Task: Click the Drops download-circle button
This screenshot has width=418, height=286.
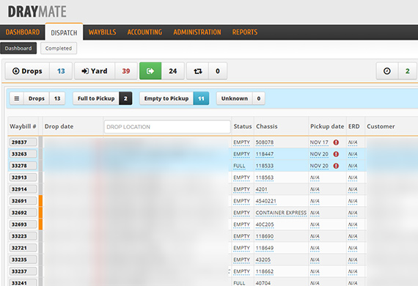Action: pyautogui.click(x=27, y=71)
